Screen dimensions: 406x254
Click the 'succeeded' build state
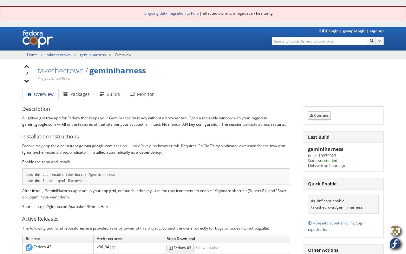pyautogui.click(x=328, y=161)
